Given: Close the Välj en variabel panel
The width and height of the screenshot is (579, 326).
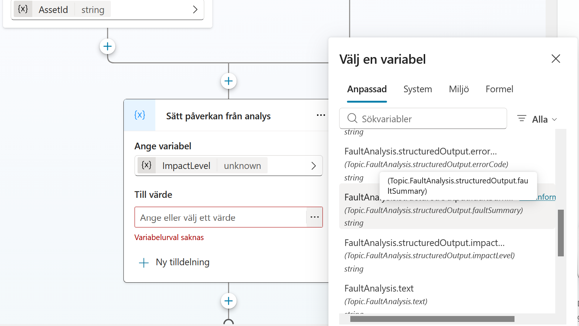Looking at the screenshot, I should tap(556, 59).
